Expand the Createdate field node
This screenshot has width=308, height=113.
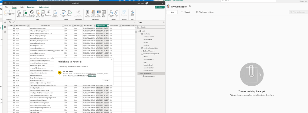[x=140, y=34]
